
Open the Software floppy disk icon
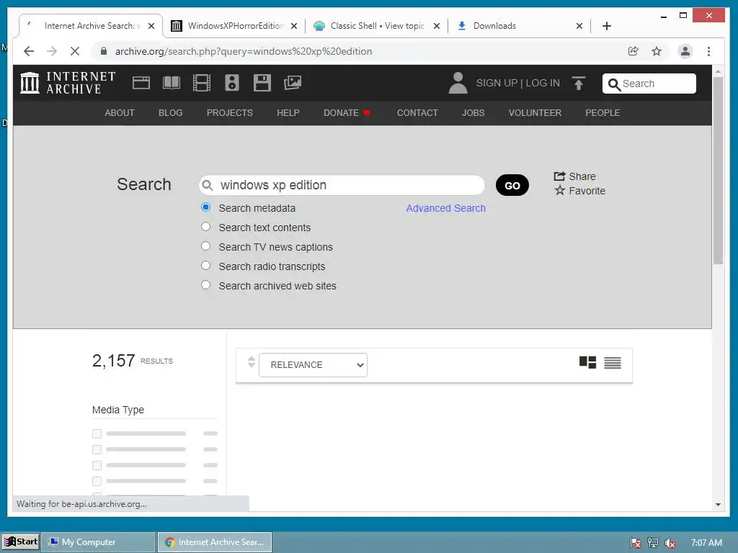(x=262, y=83)
